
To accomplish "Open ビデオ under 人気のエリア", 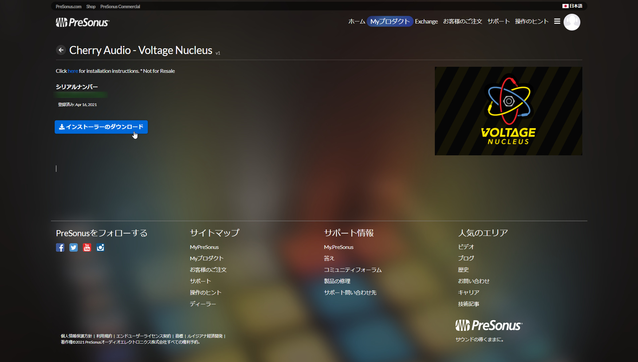I will click(466, 247).
